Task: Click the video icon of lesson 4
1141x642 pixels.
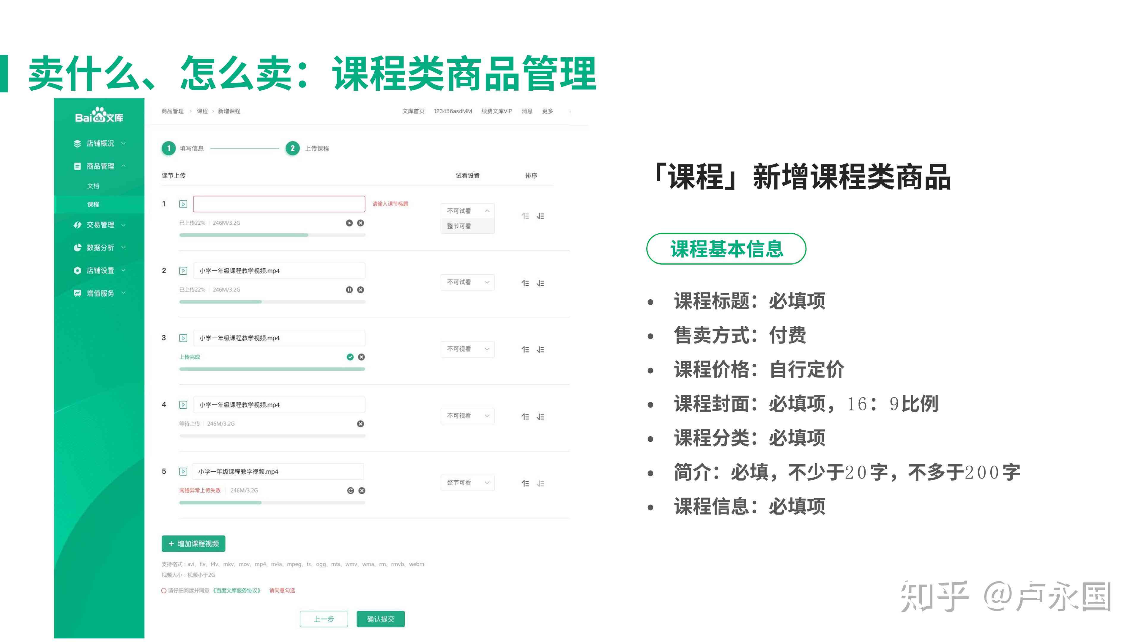Action: point(183,405)
